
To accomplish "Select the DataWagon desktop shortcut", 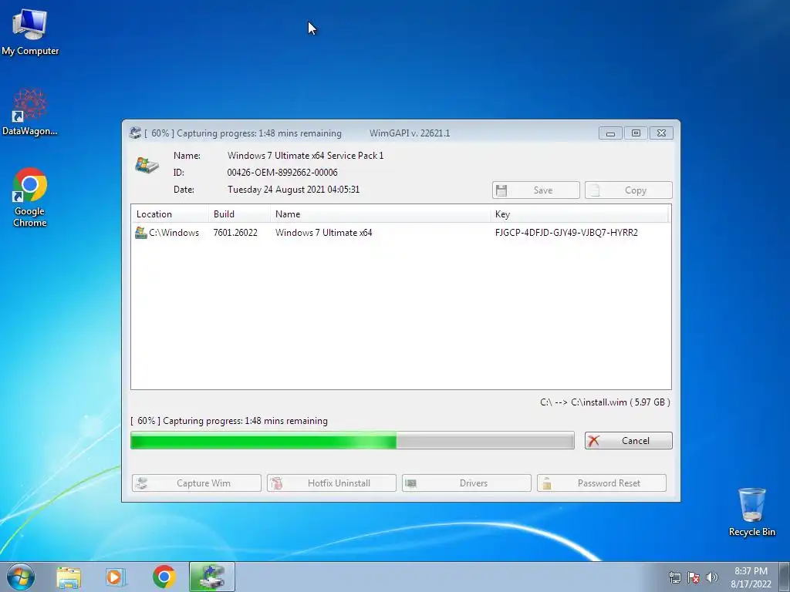I will pyautogui.click(x=30, y=112).
